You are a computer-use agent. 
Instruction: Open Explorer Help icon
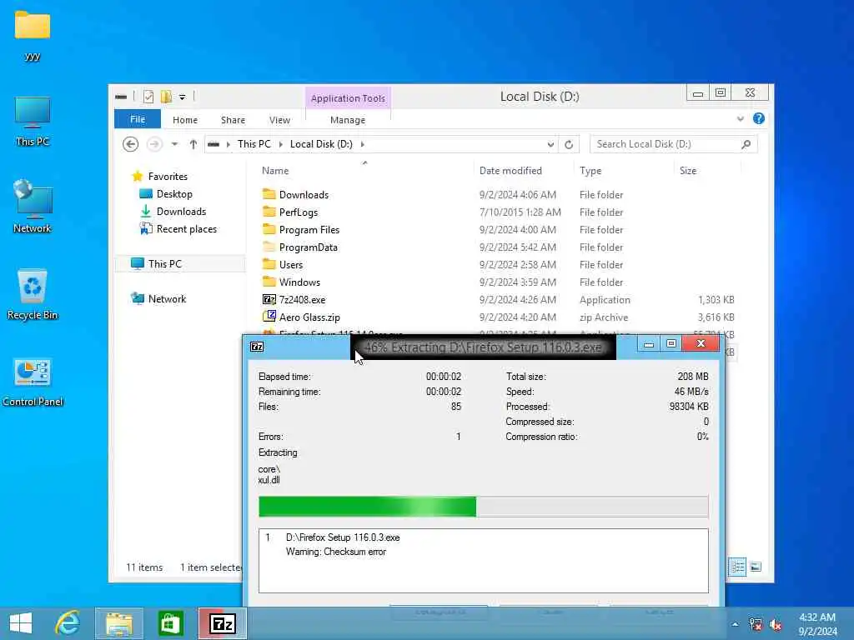point(758,118)
